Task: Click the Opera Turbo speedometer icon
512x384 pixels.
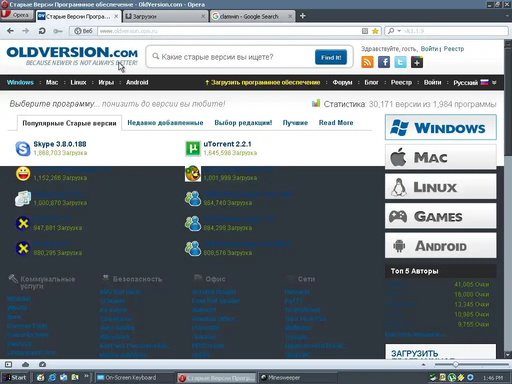Action: [42, 364]
